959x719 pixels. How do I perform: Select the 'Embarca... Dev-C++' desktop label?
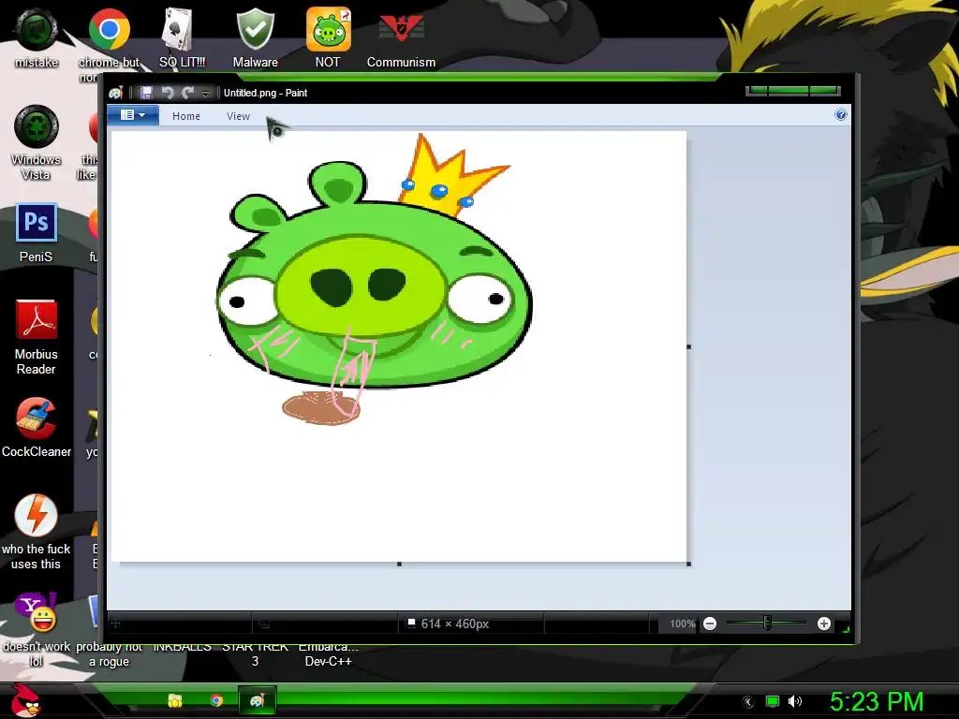(329, 653)
